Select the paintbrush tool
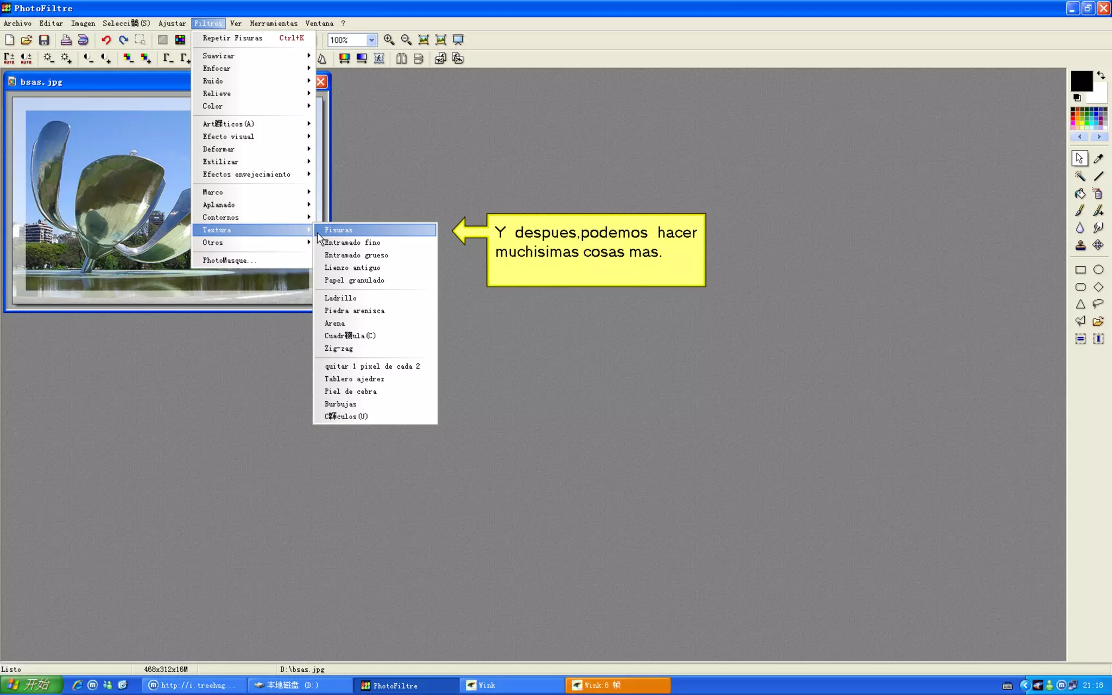The width and height of the screenshot is (1112, 695). 1080,211
